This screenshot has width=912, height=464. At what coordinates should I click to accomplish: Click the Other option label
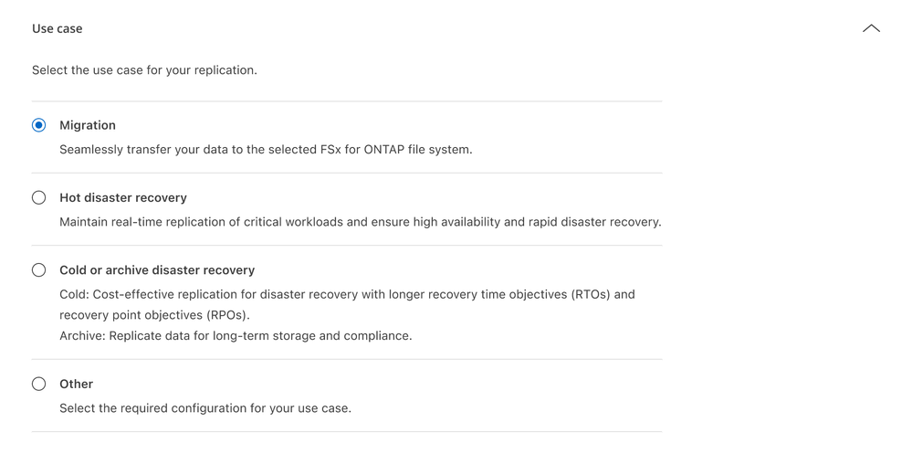coord(77,384)
